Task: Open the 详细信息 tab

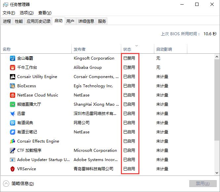Action: [86, 21]
